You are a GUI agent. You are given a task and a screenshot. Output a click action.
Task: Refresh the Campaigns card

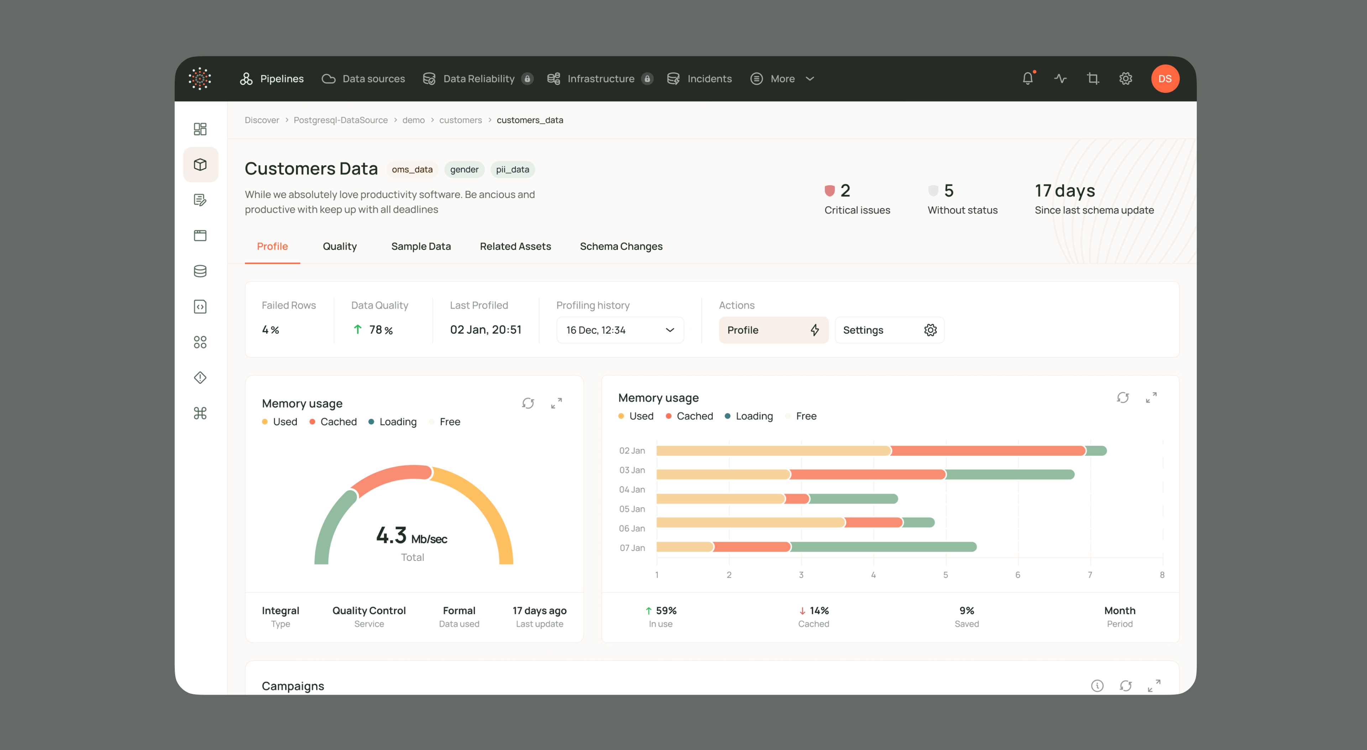pos(1126,686)
